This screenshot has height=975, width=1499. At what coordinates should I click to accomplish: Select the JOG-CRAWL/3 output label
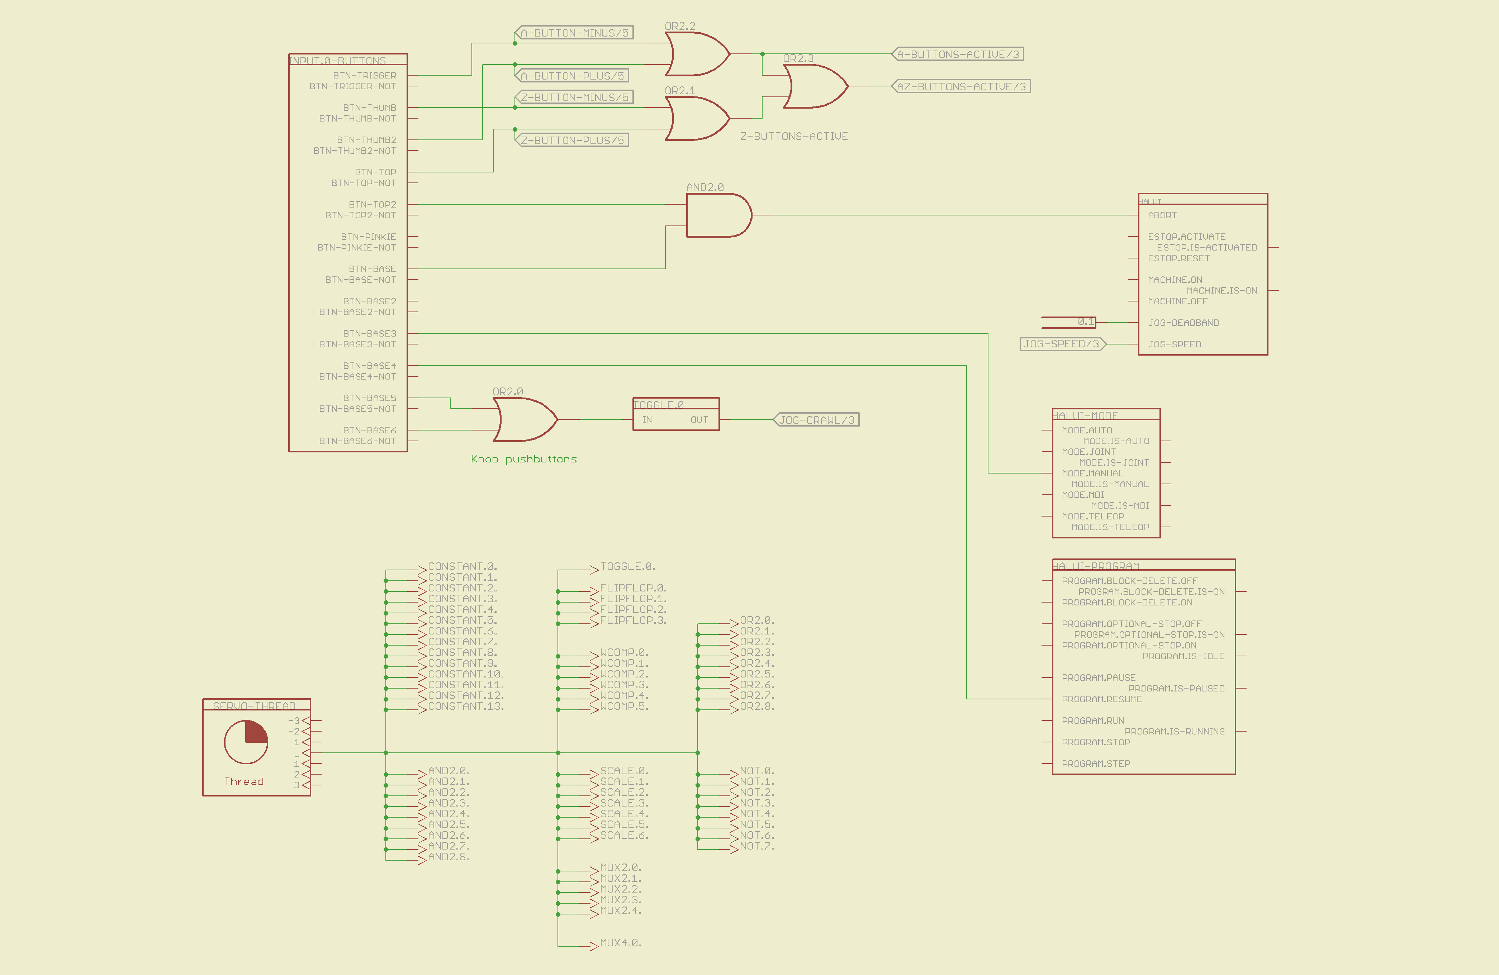click(x=816, y=420)
